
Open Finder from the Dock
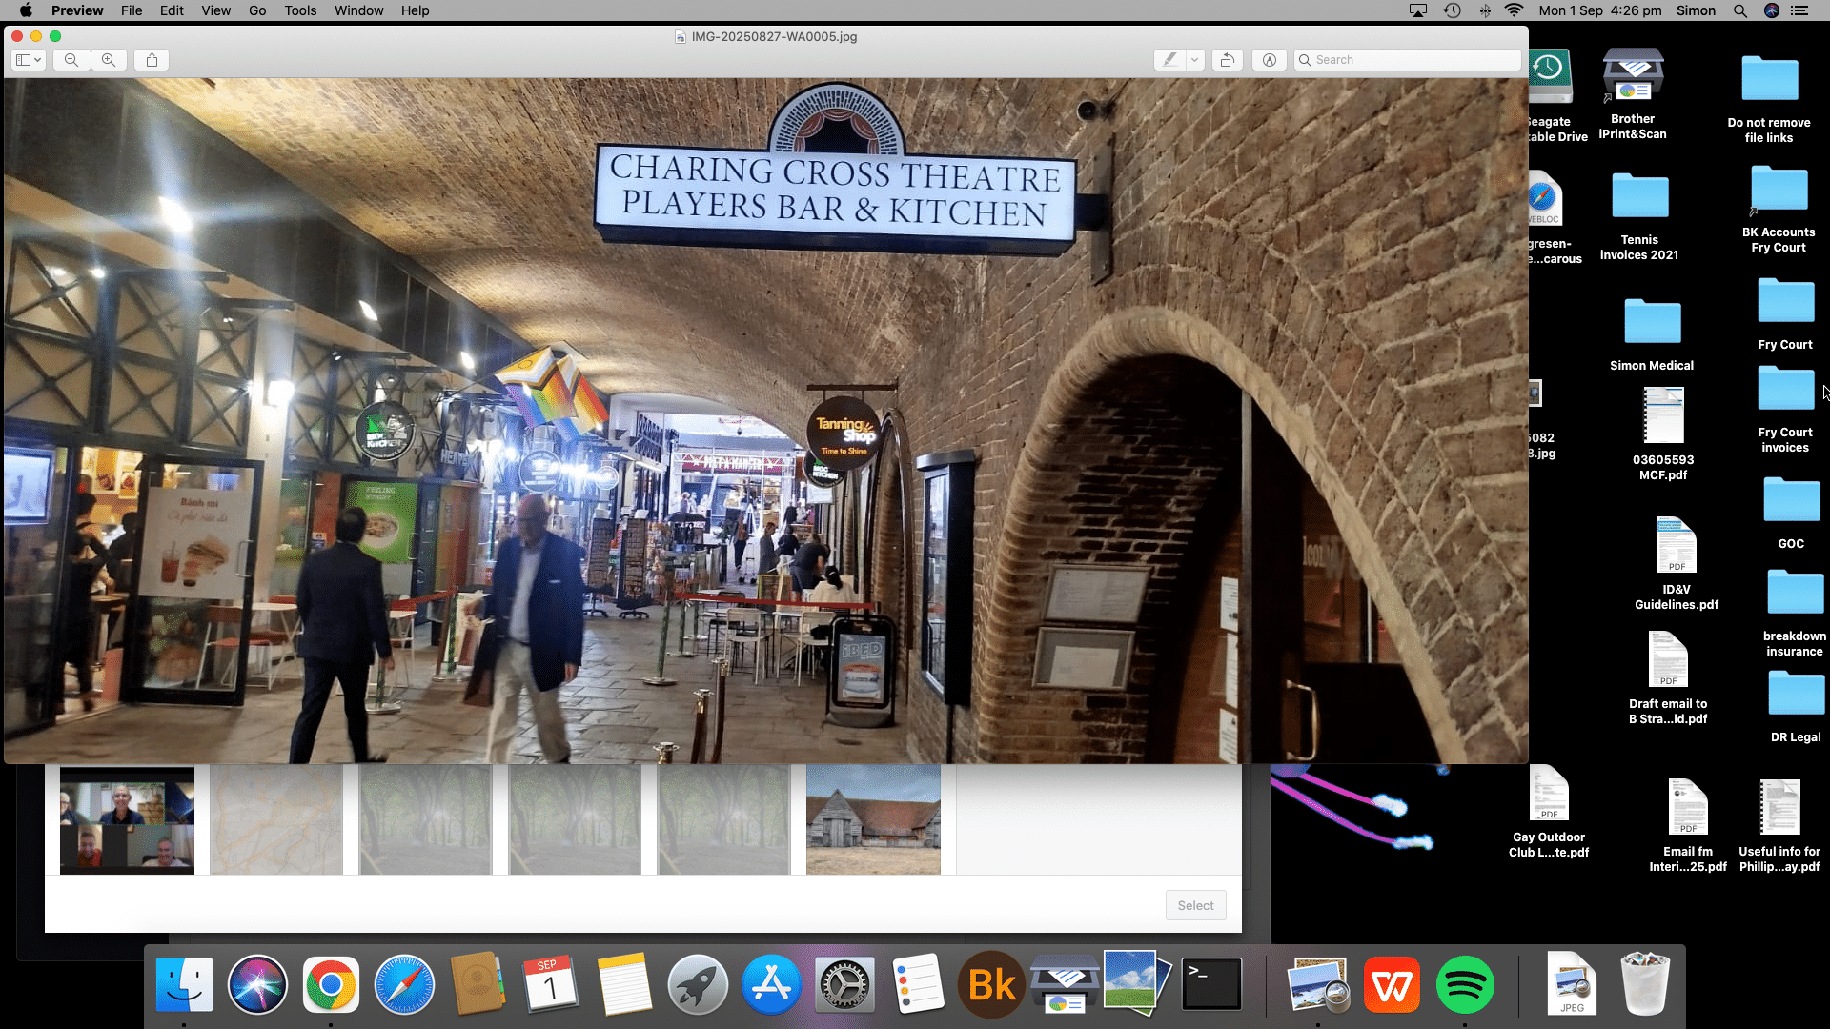click(184, 984)
